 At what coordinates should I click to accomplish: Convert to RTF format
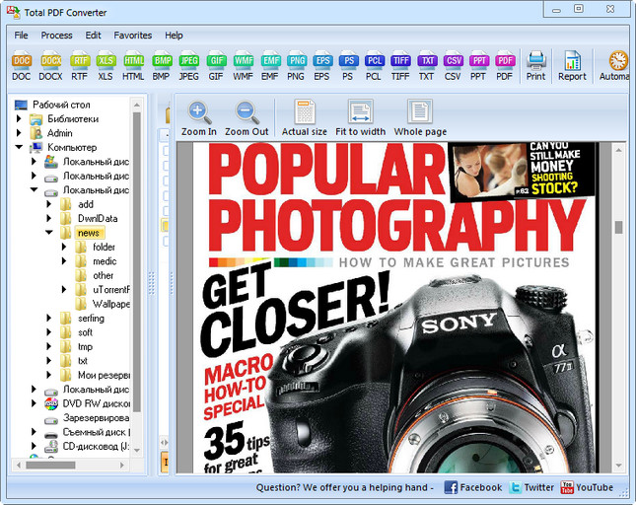click(80, 67)
